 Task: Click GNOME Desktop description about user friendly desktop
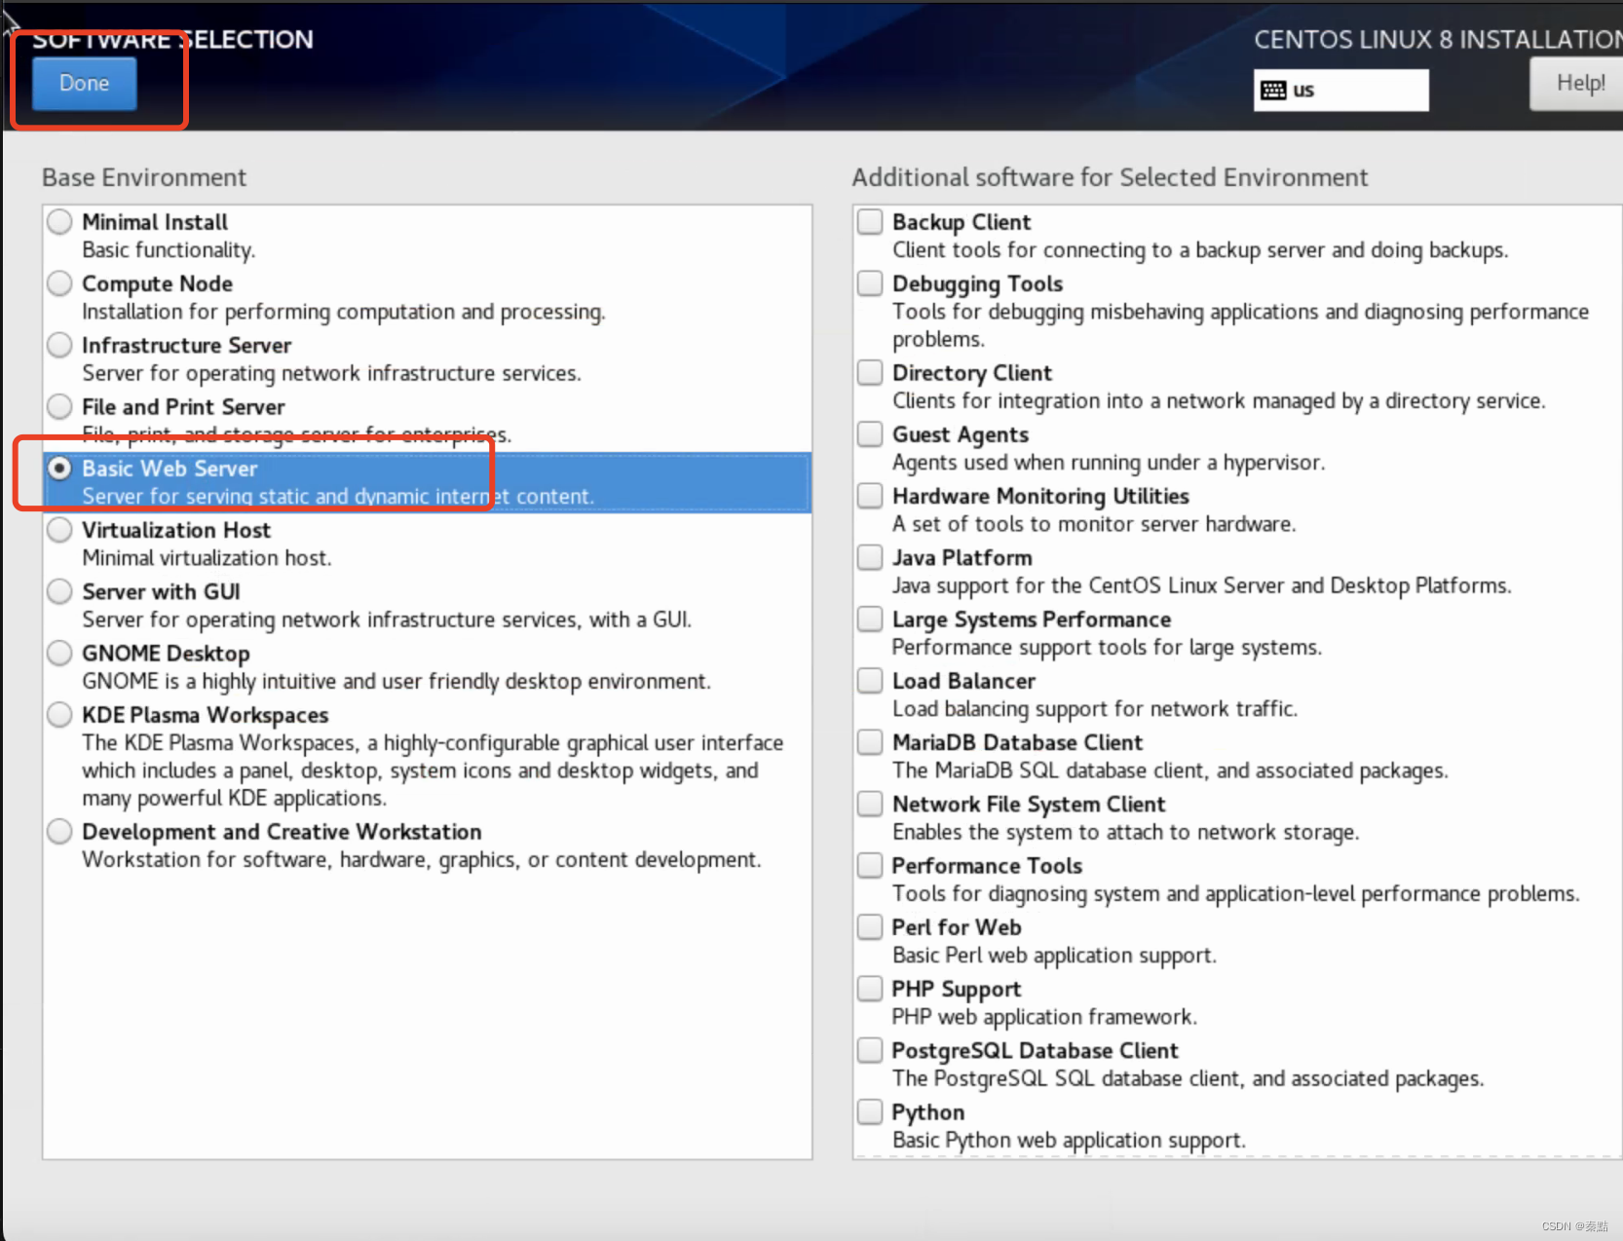point(396,682)
